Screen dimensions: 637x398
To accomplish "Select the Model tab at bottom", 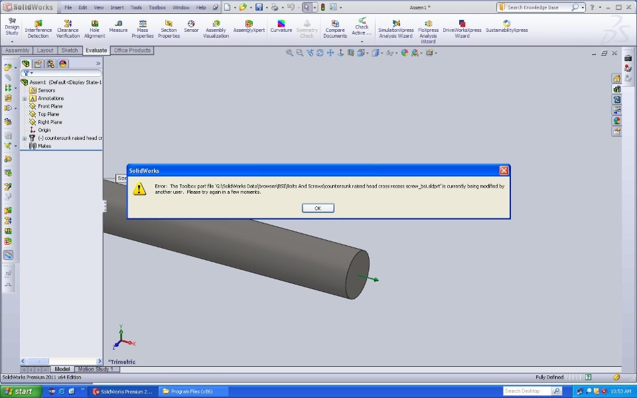I will (x=62, y=369).
